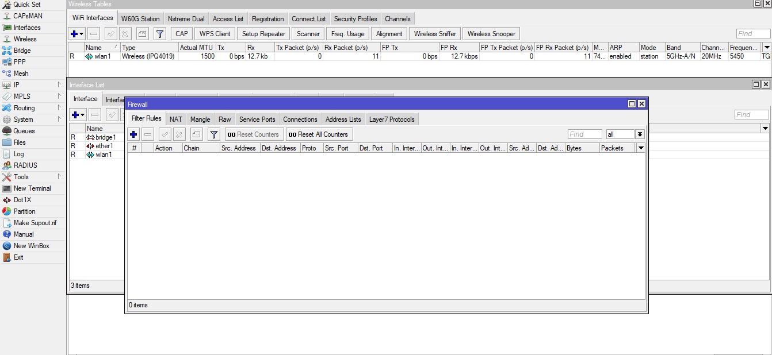The image size is (772, 355).
Task: Click comment icon in Firewall toolbar
Action: (x=196, y=134)
